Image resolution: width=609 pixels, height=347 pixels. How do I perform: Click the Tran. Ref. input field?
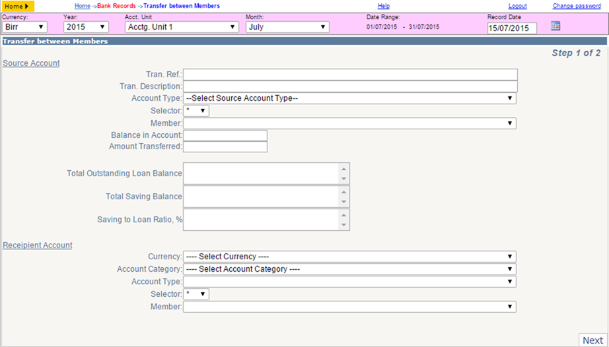(350, 75)
